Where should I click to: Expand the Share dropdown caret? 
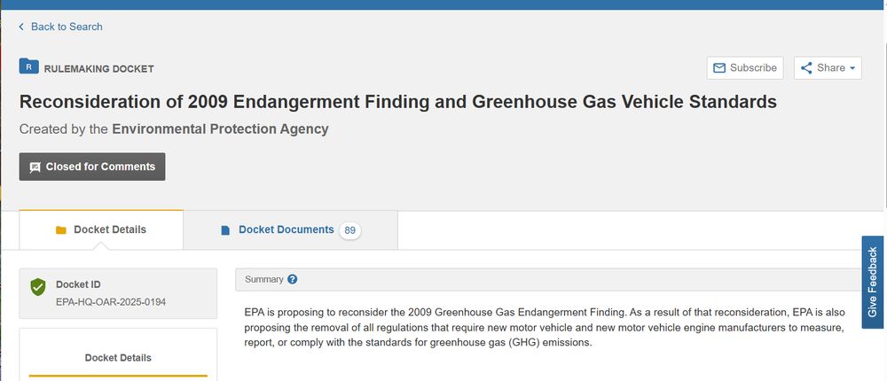point(852,68)
